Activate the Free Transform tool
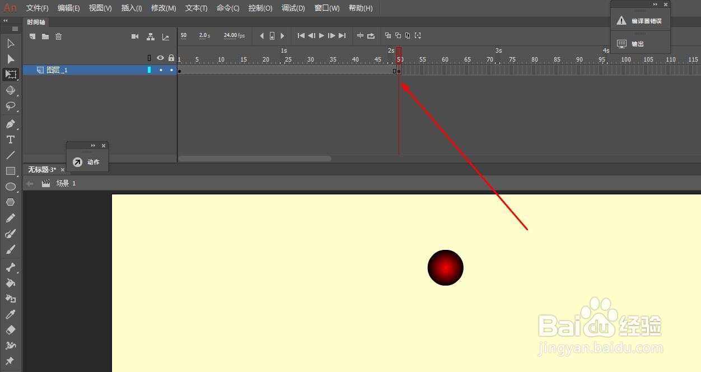 tap(10, 75)
